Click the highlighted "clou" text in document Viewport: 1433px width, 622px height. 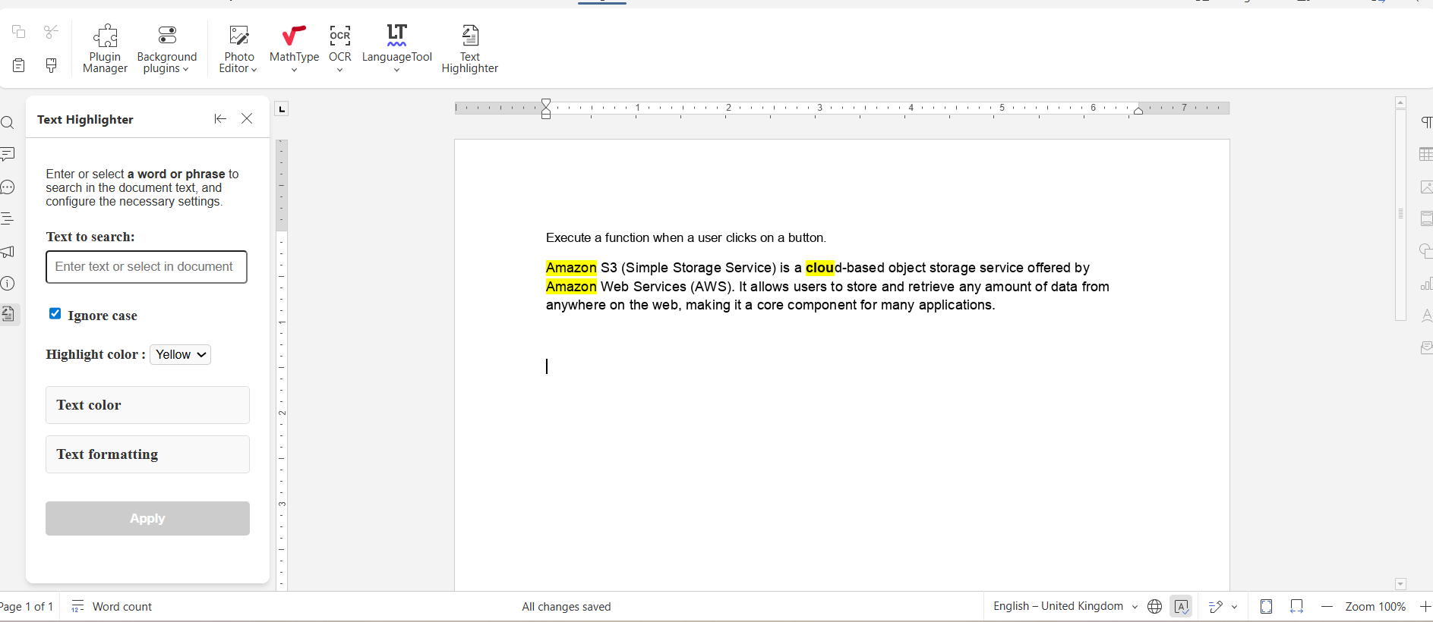click(x=820, y=268)
